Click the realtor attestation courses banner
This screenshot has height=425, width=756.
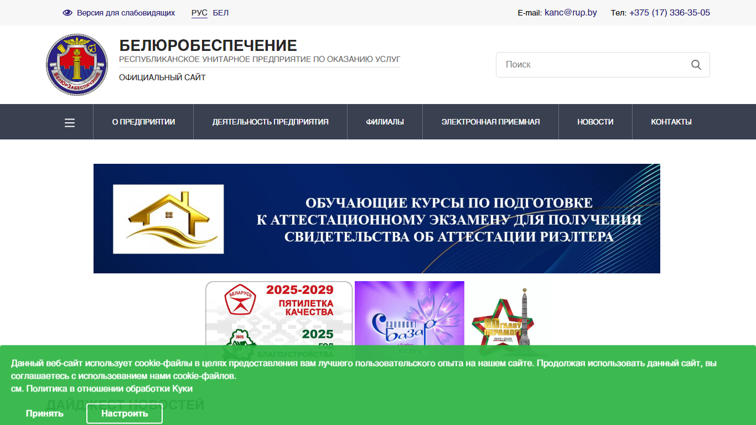point(377,219)
